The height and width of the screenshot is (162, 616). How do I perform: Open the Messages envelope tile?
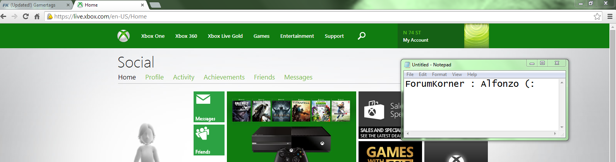tap(209, 107)
